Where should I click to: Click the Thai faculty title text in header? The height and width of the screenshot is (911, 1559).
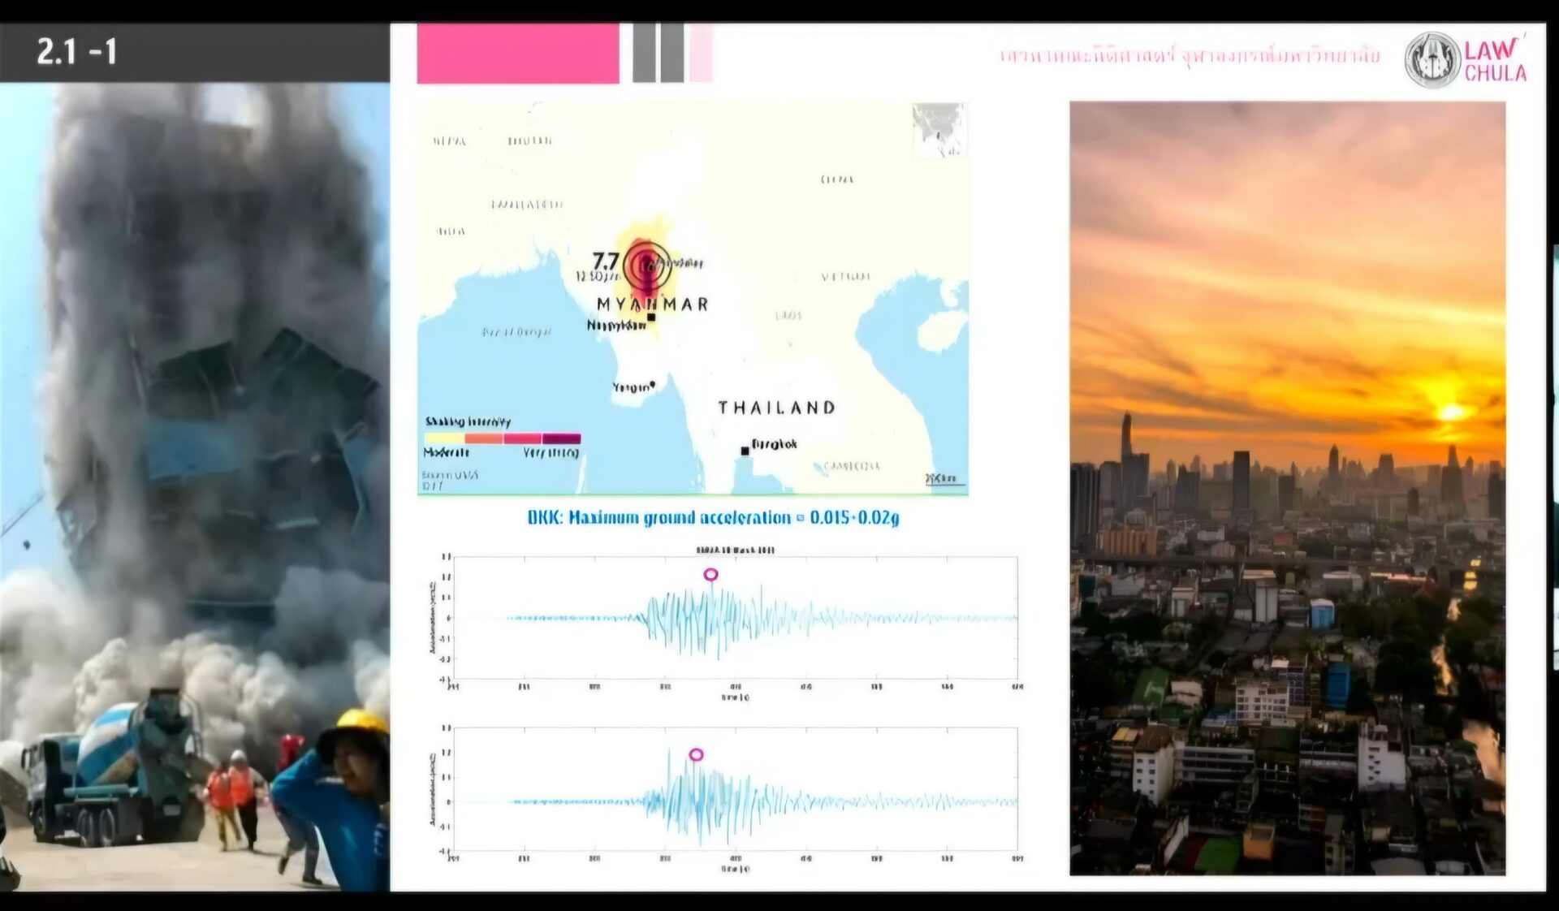pos(1190,56)
